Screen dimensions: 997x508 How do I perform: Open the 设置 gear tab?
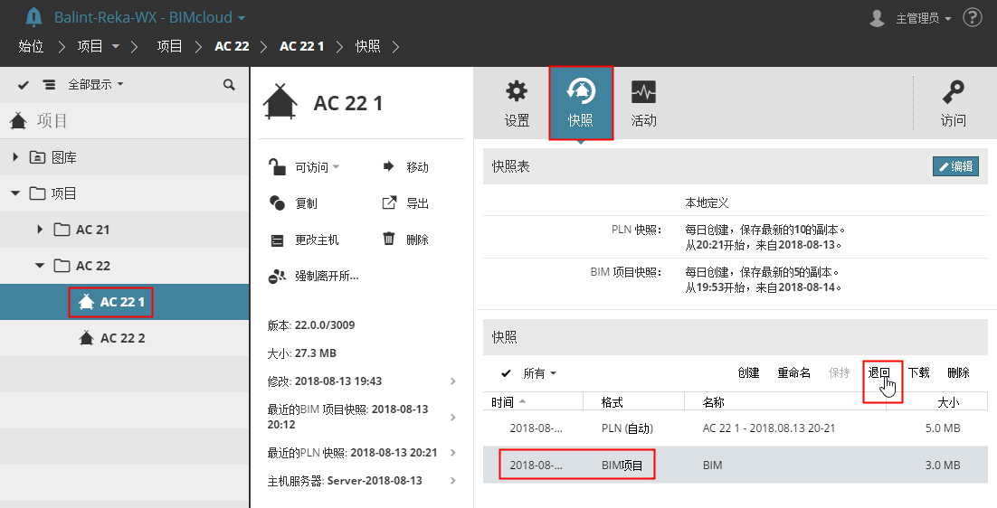[517, 103]
